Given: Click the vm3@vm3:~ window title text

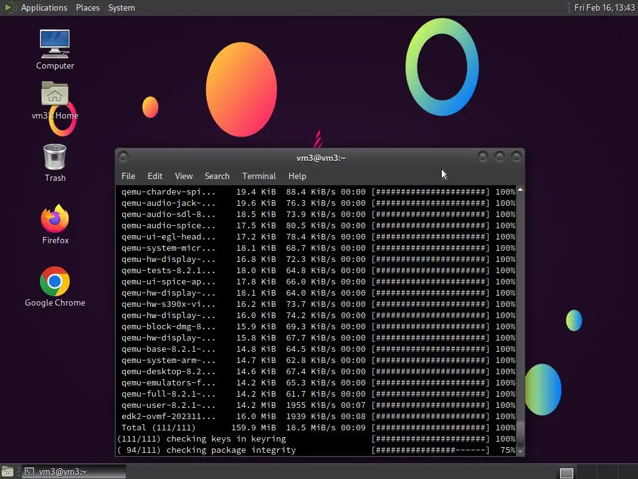Looking at the screenshot, I should [321, 158].
